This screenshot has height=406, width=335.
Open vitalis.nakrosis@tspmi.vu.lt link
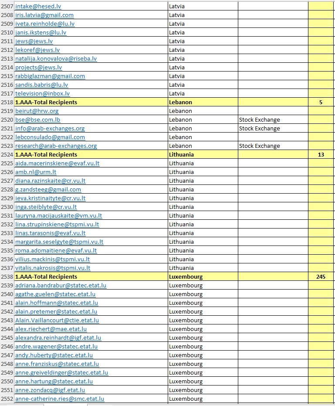coord(53,268)
